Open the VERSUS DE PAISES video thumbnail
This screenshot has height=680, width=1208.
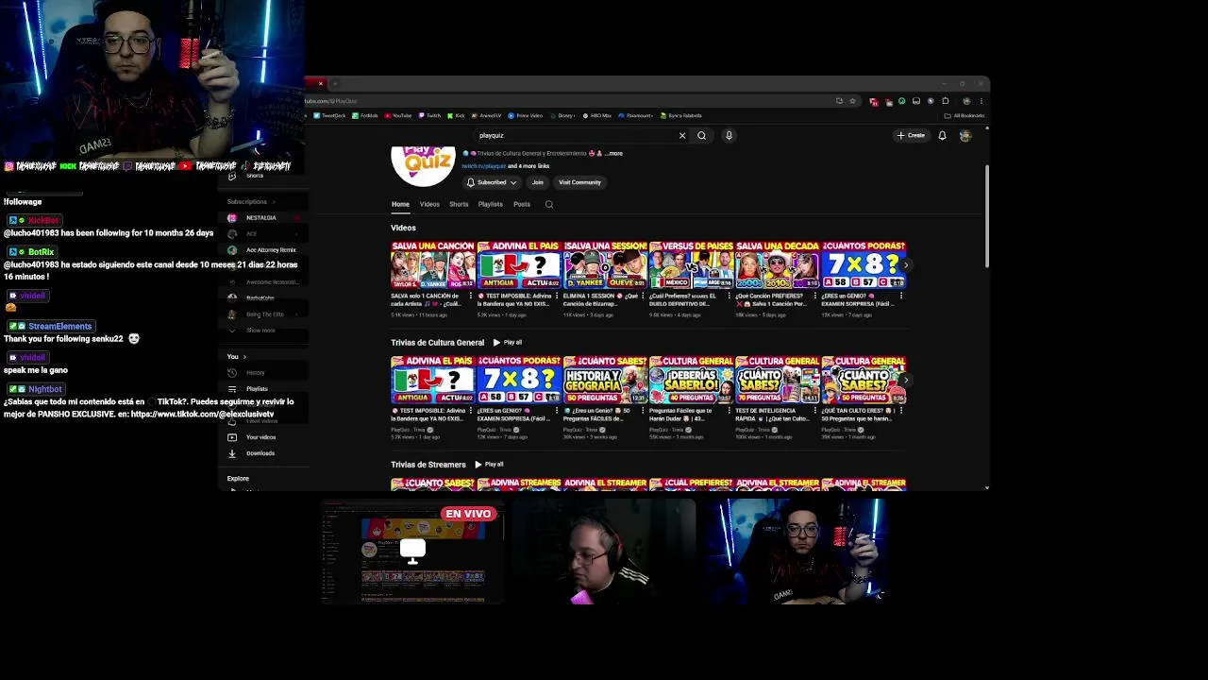[x=691, y=264]
